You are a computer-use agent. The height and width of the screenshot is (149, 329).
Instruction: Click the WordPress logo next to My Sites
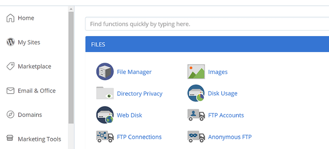[x=10, y=42]
